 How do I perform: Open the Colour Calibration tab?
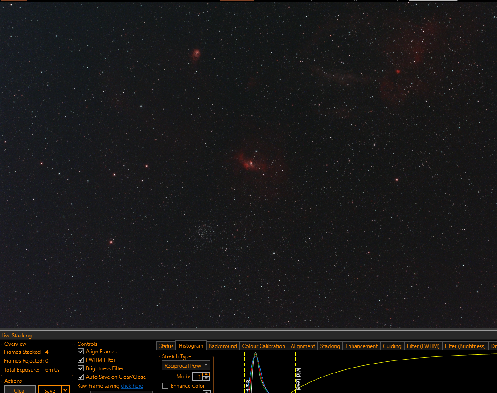pos(264,346)
